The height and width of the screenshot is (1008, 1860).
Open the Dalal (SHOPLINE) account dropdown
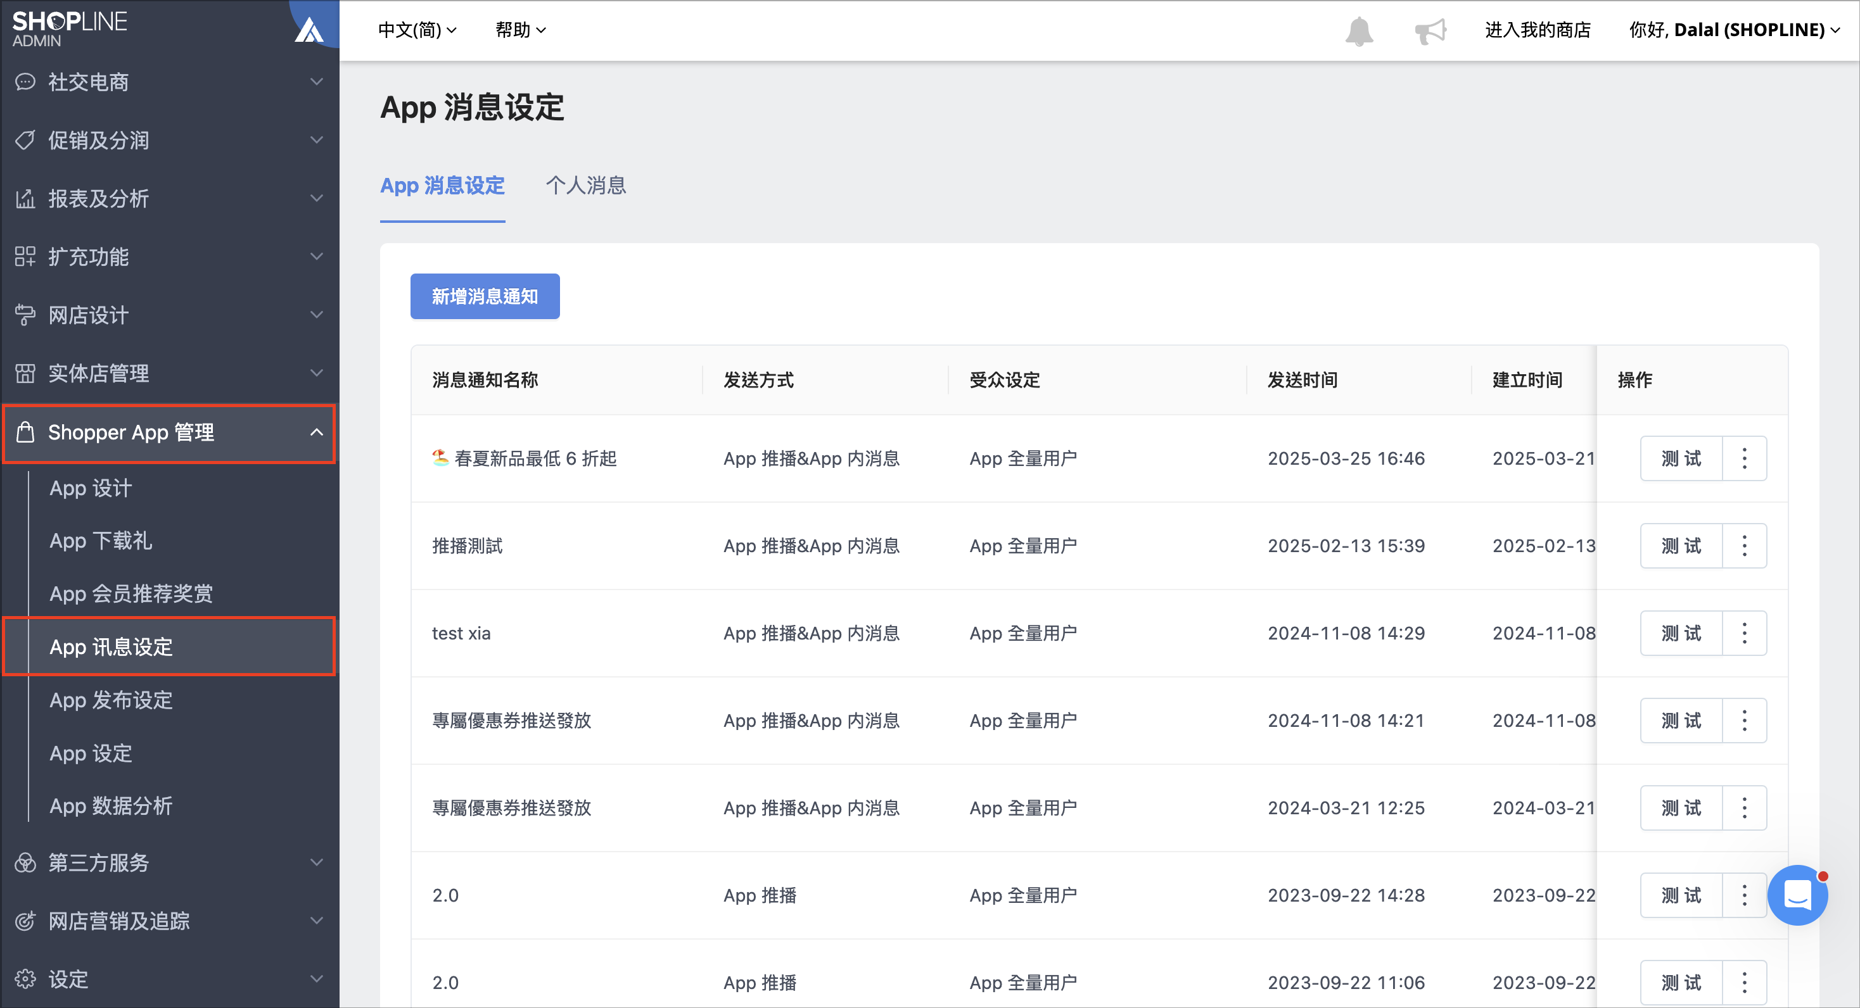pos(1734,30)
